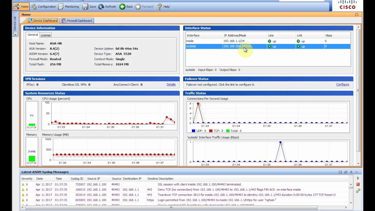Sort interfaces by Kbps column

[337, 35]
